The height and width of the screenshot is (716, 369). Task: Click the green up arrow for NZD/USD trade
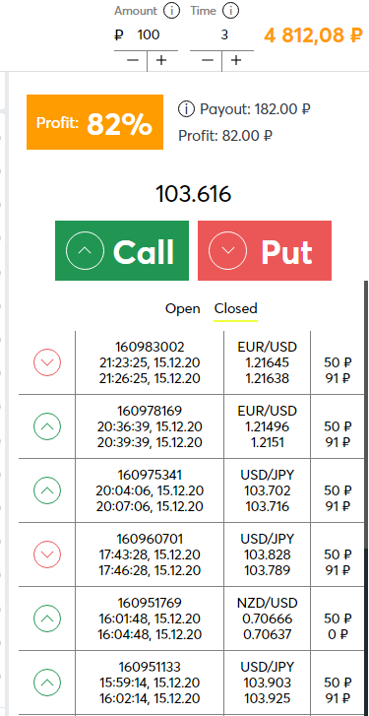pos(47,618)
